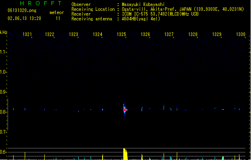This screenshot has height=160, width=251.
Task: Click the HROFFT title text
Action: click(x=41, y=3)
